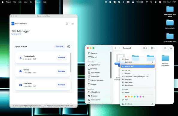Click the Finder sidebar scrollbar
178x116 pixels.
click(x=111, y=65)
